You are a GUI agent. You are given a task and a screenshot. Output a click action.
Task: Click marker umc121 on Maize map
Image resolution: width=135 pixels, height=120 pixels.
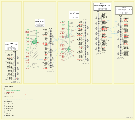(x=10, y=54)
